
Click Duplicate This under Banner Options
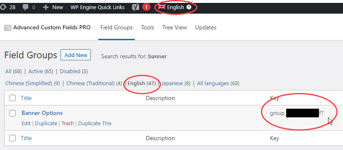95,124
